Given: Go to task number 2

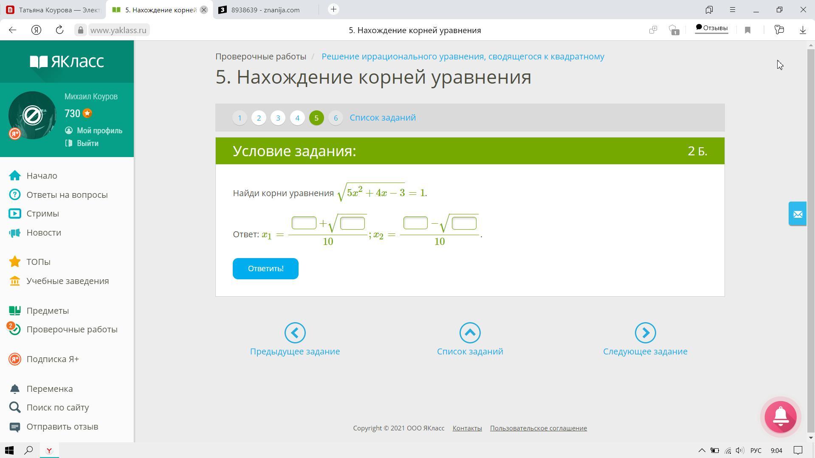Looking at the screenshot, I should [259, 118].
